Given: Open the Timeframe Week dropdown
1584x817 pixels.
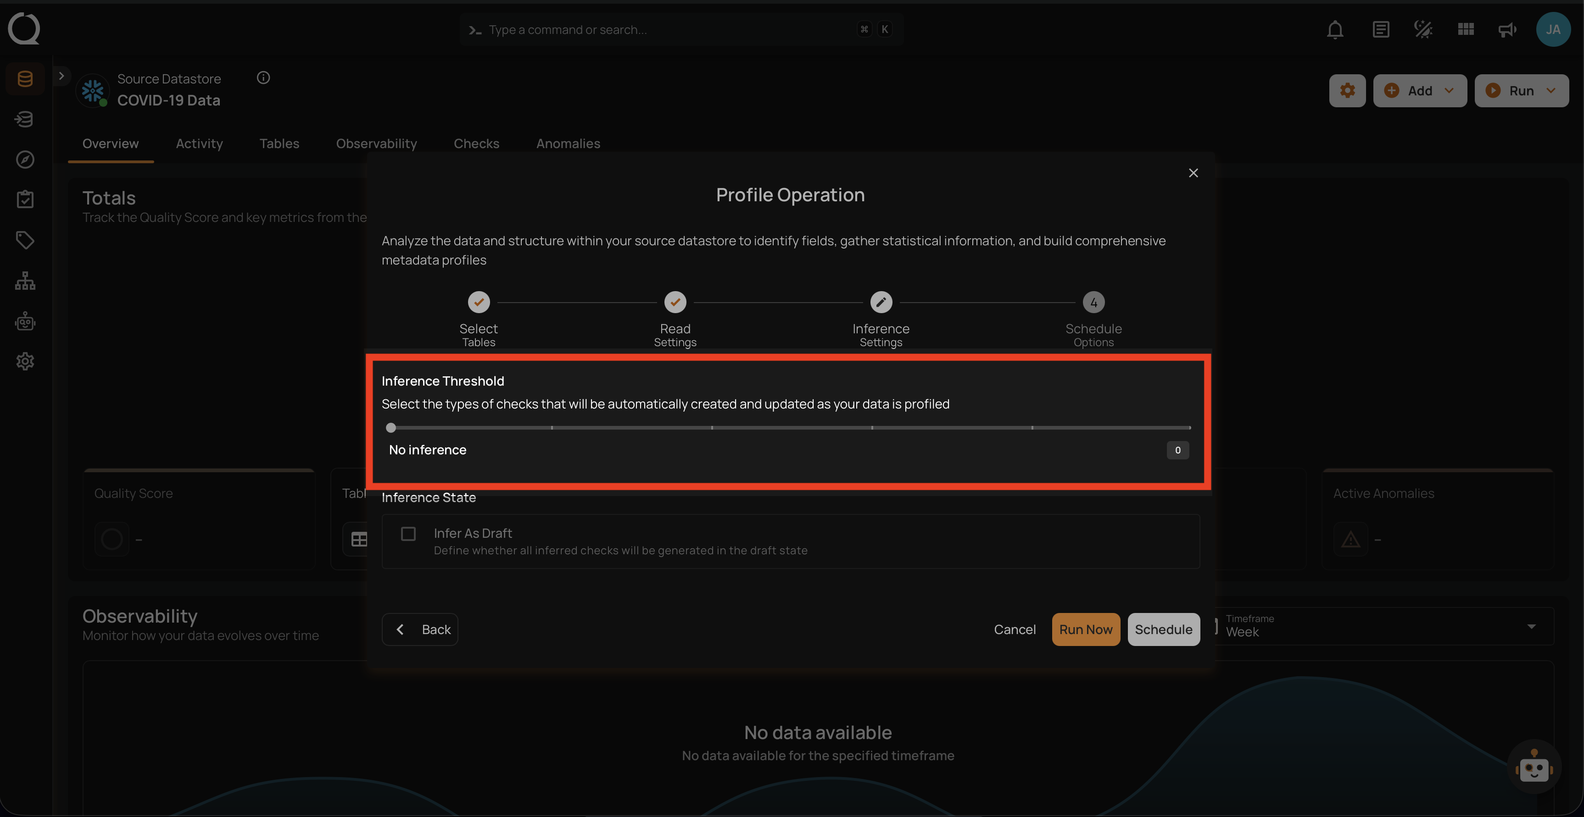Looking at the screenshot, I should point(1383,627).
